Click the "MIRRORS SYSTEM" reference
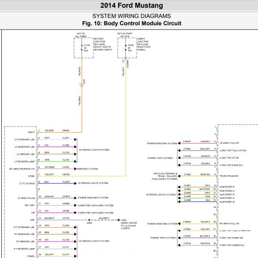The width and height of the screenshot is (258, 258). click(x=88, y=169)
